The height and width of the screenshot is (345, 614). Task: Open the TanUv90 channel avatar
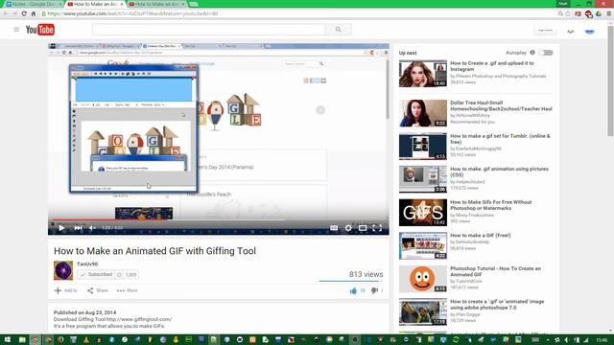pos(63,270)
